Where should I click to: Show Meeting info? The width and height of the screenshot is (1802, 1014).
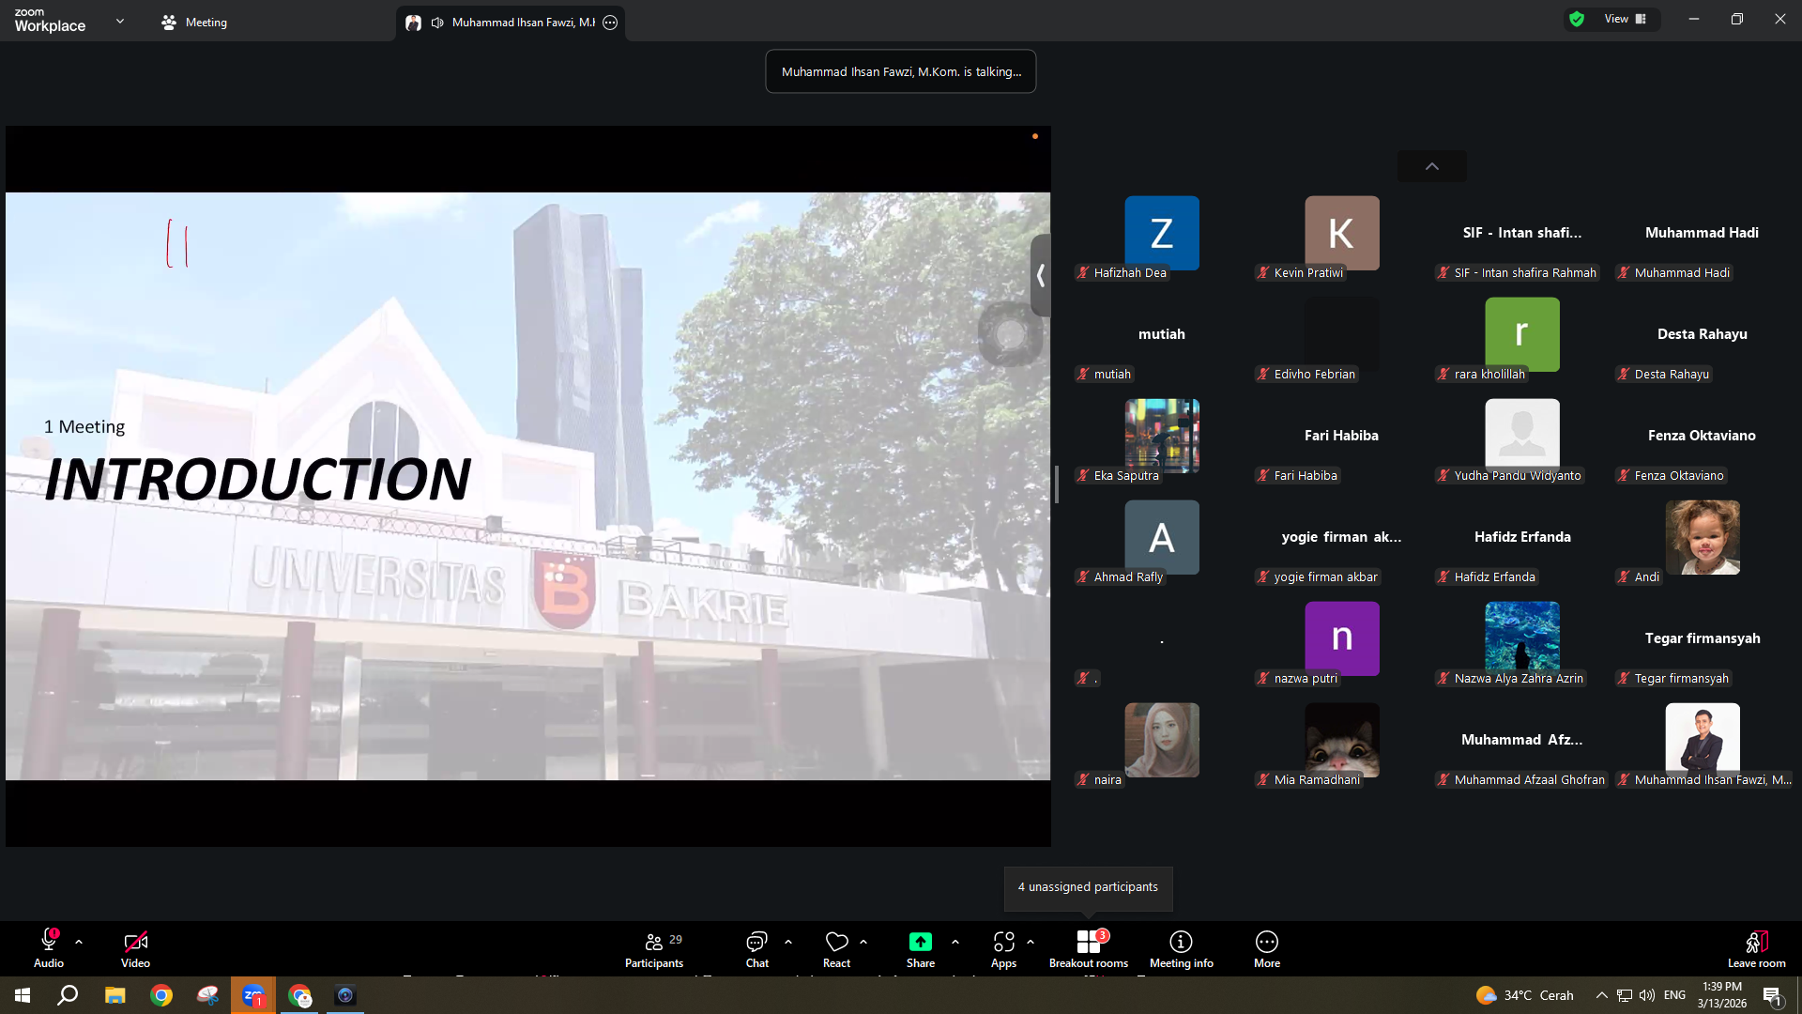pos(1181,948)
